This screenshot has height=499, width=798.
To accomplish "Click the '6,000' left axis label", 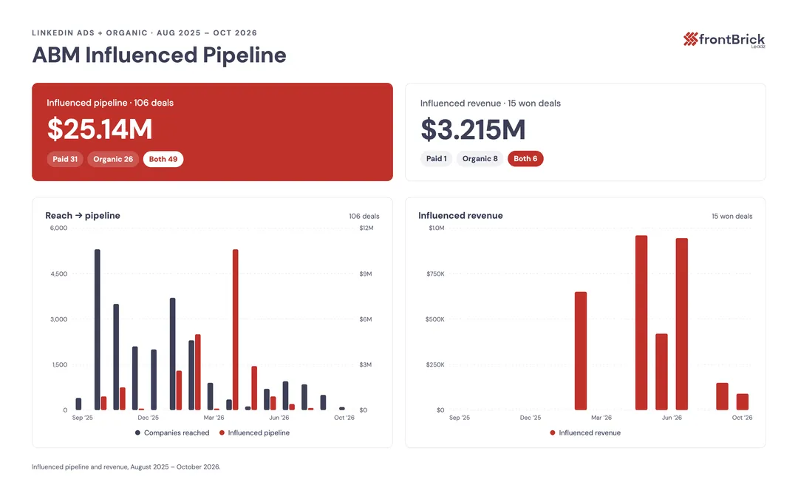I will click(58, 228).
